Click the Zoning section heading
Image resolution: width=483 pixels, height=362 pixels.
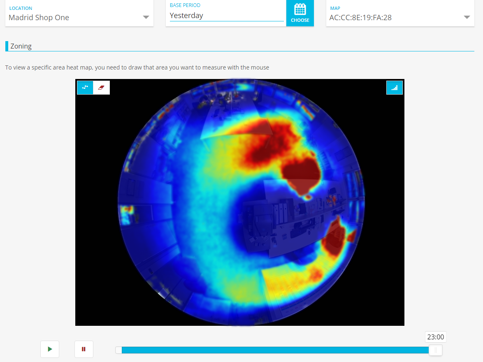click(21, 46)
